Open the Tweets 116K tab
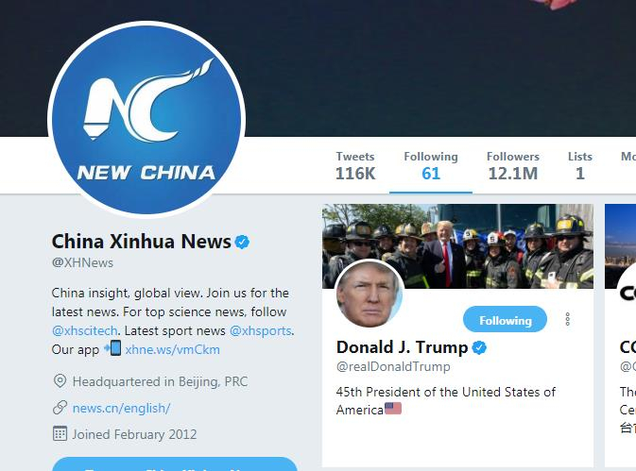Screen dimensions: 636x471 pos(355,165)
